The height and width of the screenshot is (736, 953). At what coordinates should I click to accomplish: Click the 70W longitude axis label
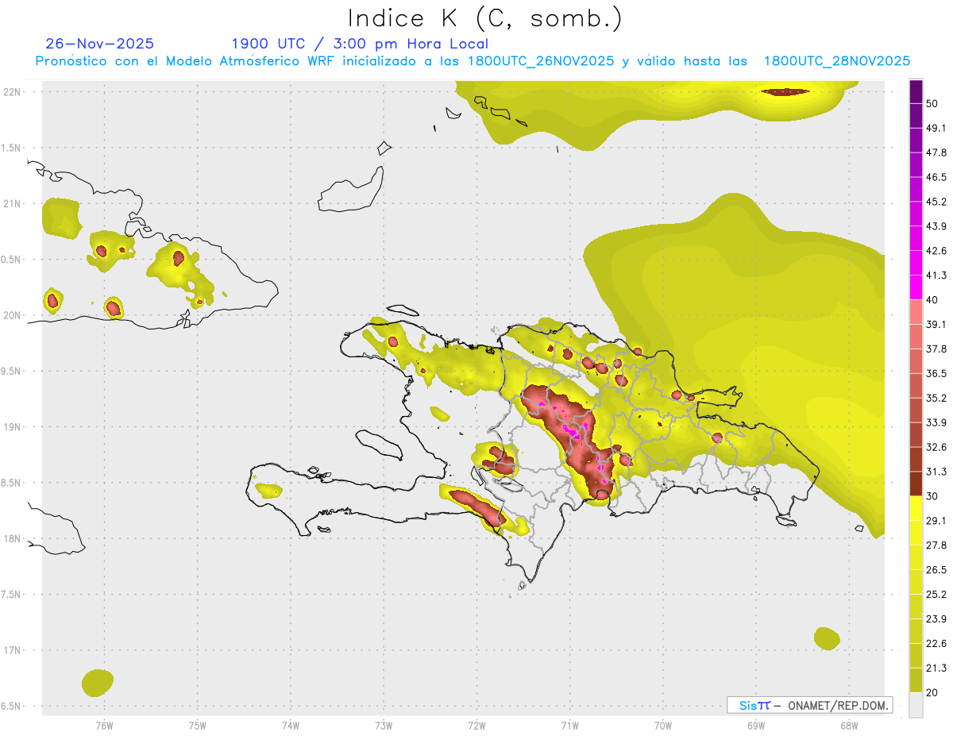coord(663,726)
